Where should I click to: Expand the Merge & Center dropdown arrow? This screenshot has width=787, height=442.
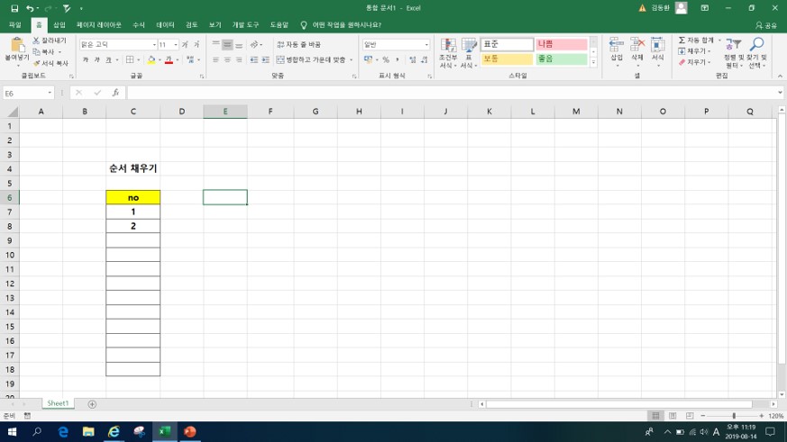point(352,59)
